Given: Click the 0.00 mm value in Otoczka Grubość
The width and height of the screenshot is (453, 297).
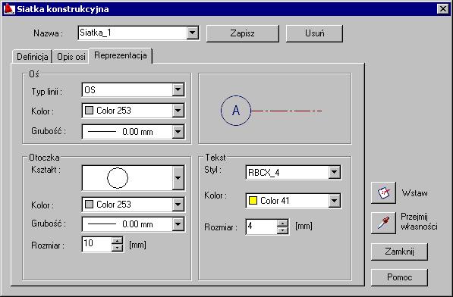Looking at the screenshot, I should coord(137,224).
